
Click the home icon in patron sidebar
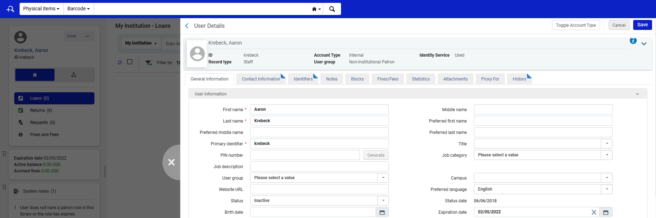click(x=35, y=75)
